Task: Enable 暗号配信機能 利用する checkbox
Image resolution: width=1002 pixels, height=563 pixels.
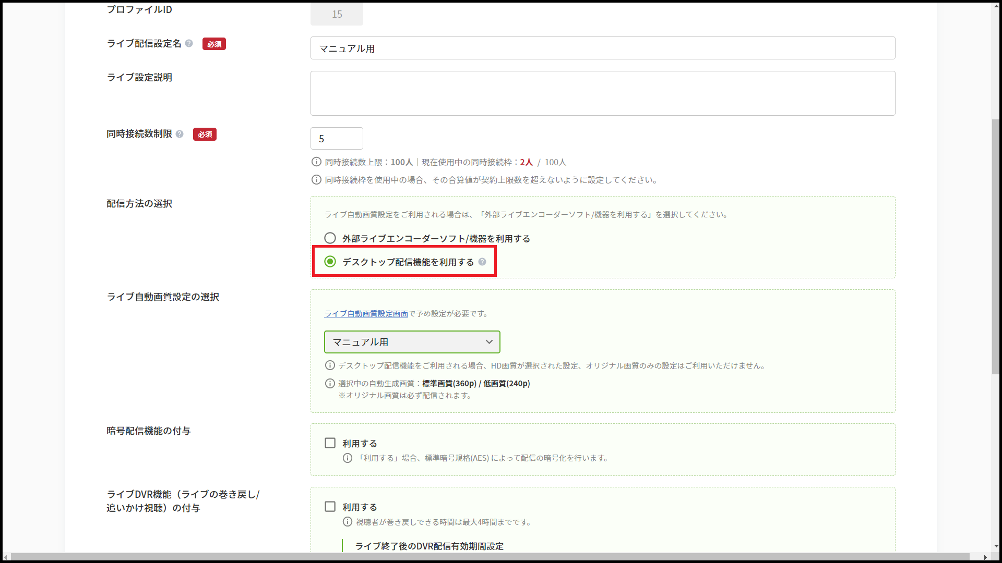Action: pyautogui.click(x=330, y=443)
